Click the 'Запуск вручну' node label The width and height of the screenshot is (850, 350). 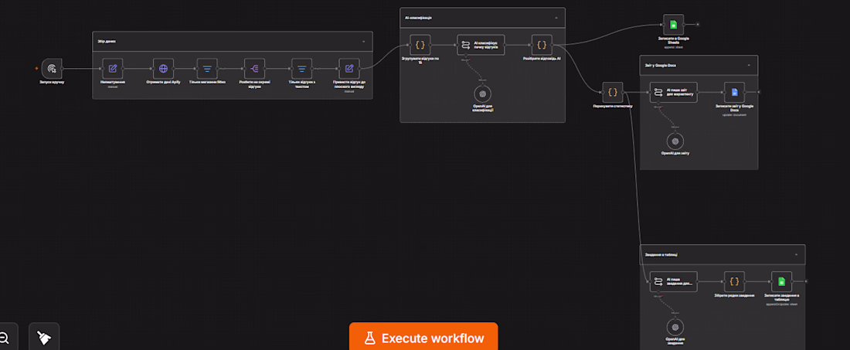coord(52,83)
